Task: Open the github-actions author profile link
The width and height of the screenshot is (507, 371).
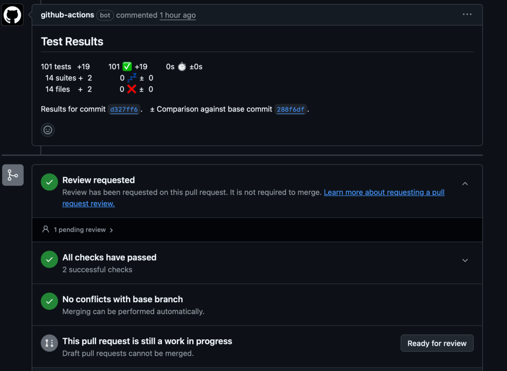Action: [x=67, y=15]
